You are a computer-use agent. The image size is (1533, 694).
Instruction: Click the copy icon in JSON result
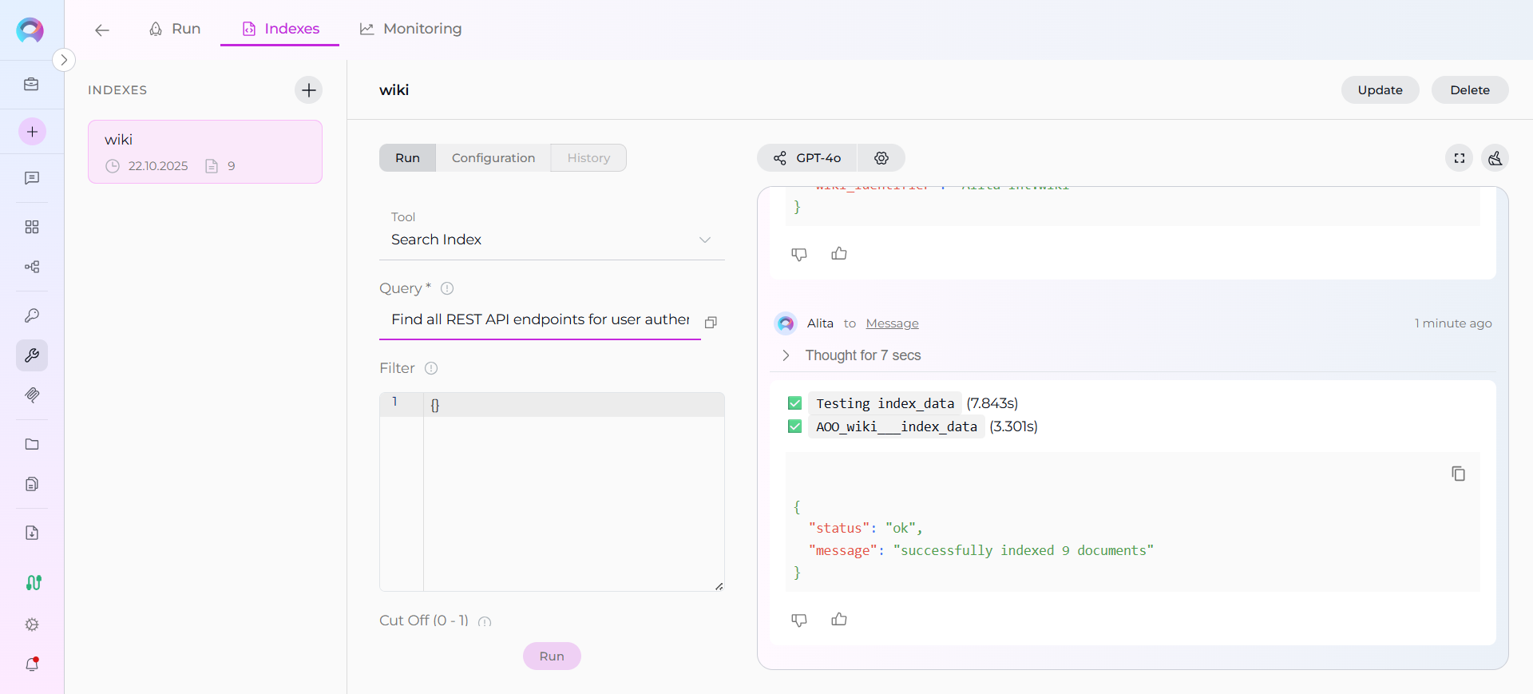(x=1458, y=474)
